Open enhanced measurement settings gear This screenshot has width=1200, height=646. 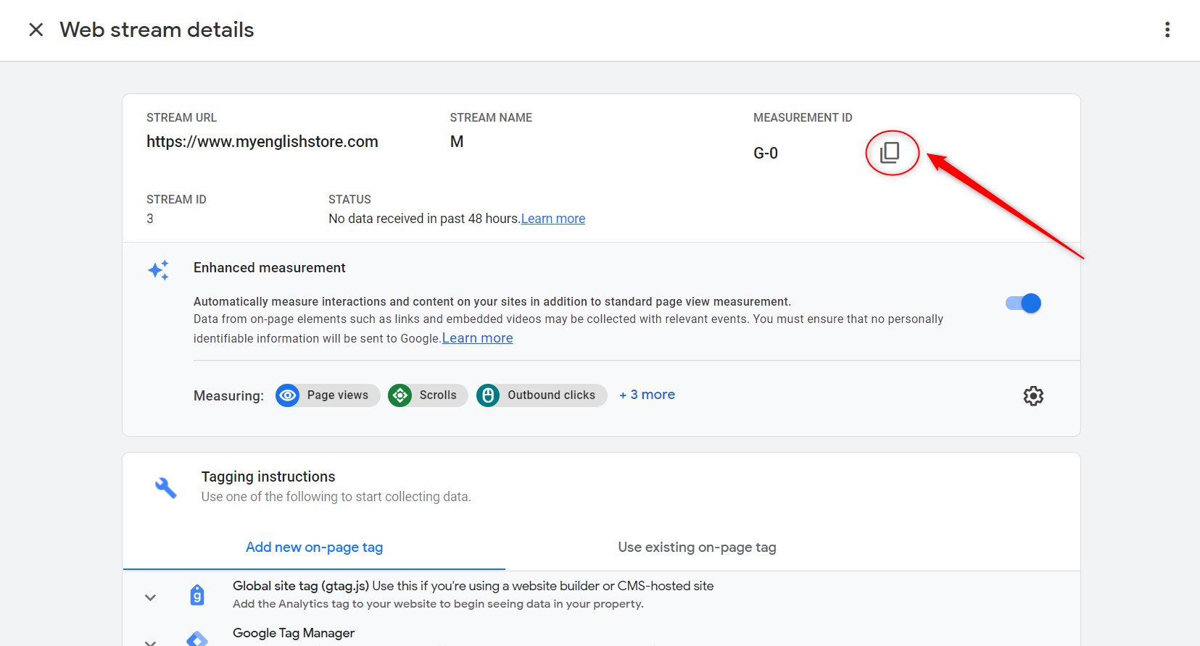pyautogui.click(x=1033, y=395)
